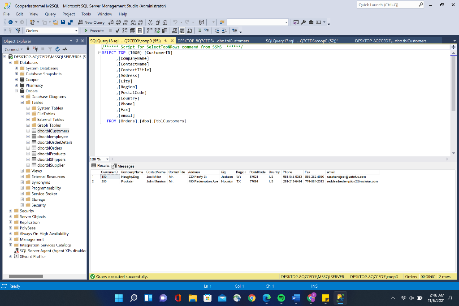Expand the Pharmacy database node
459x306 pixels.
[17, 86]
